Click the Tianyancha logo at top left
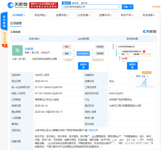This screenshot has width=161, height=150. tap(18, 5)
